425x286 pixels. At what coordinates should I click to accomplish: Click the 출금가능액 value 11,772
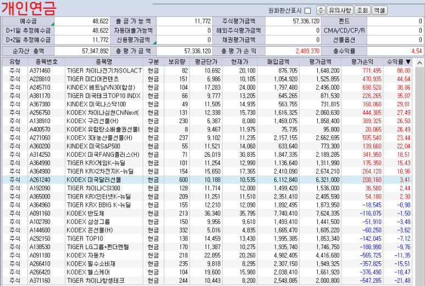click(203, 21)
